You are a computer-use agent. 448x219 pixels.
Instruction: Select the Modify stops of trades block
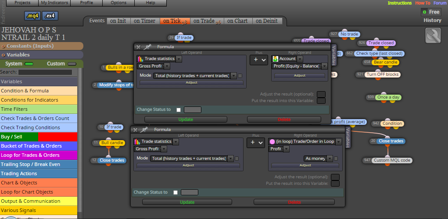coord(116,85)
